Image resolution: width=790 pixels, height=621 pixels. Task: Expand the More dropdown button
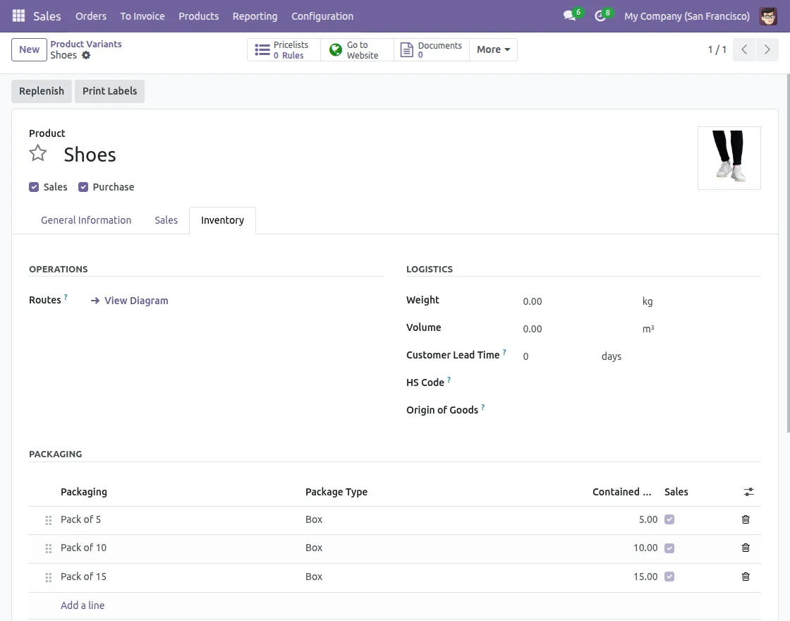coord(493,49)
